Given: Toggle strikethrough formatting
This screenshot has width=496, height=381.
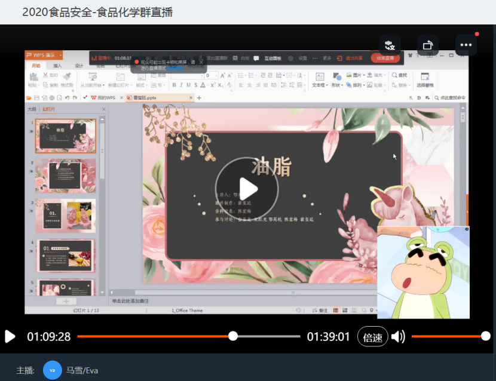Looking at the screenshot, I should [x=195, y=85].
